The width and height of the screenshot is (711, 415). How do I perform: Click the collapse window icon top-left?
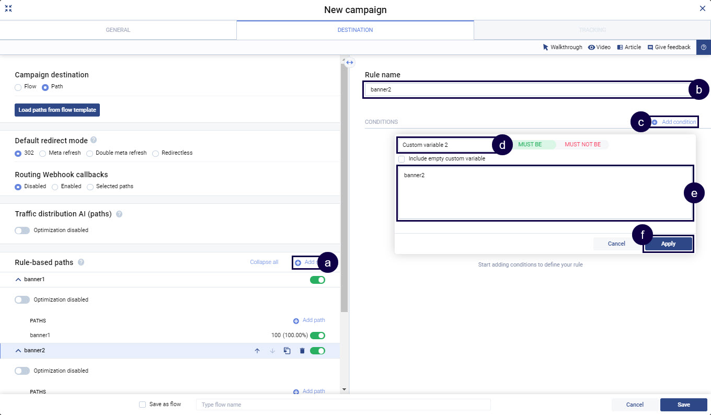tap(8, 8)
